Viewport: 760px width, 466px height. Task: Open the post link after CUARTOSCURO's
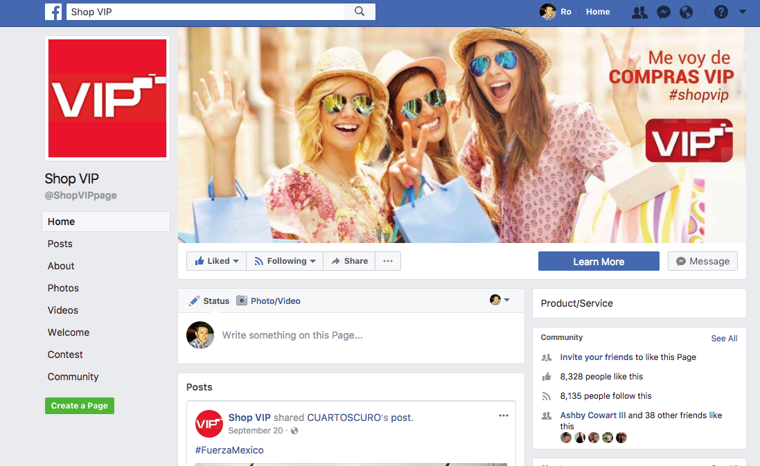click(x=401, y=418)
